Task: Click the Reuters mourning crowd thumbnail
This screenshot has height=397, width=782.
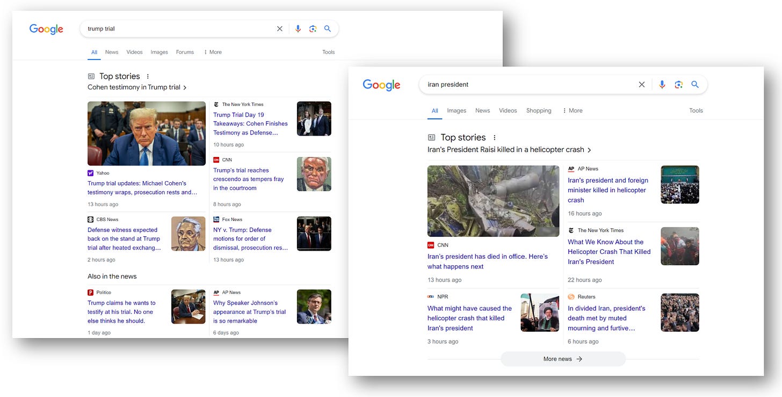Action: (x=680, y=312)
